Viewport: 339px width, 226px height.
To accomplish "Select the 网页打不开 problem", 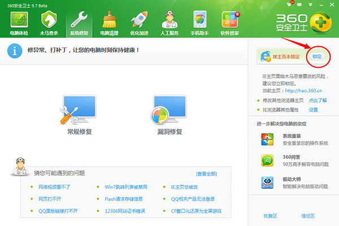I will click(50, 199).
